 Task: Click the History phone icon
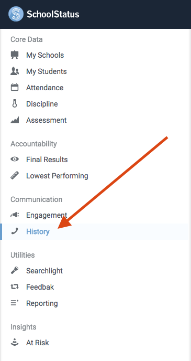point(15,231)
